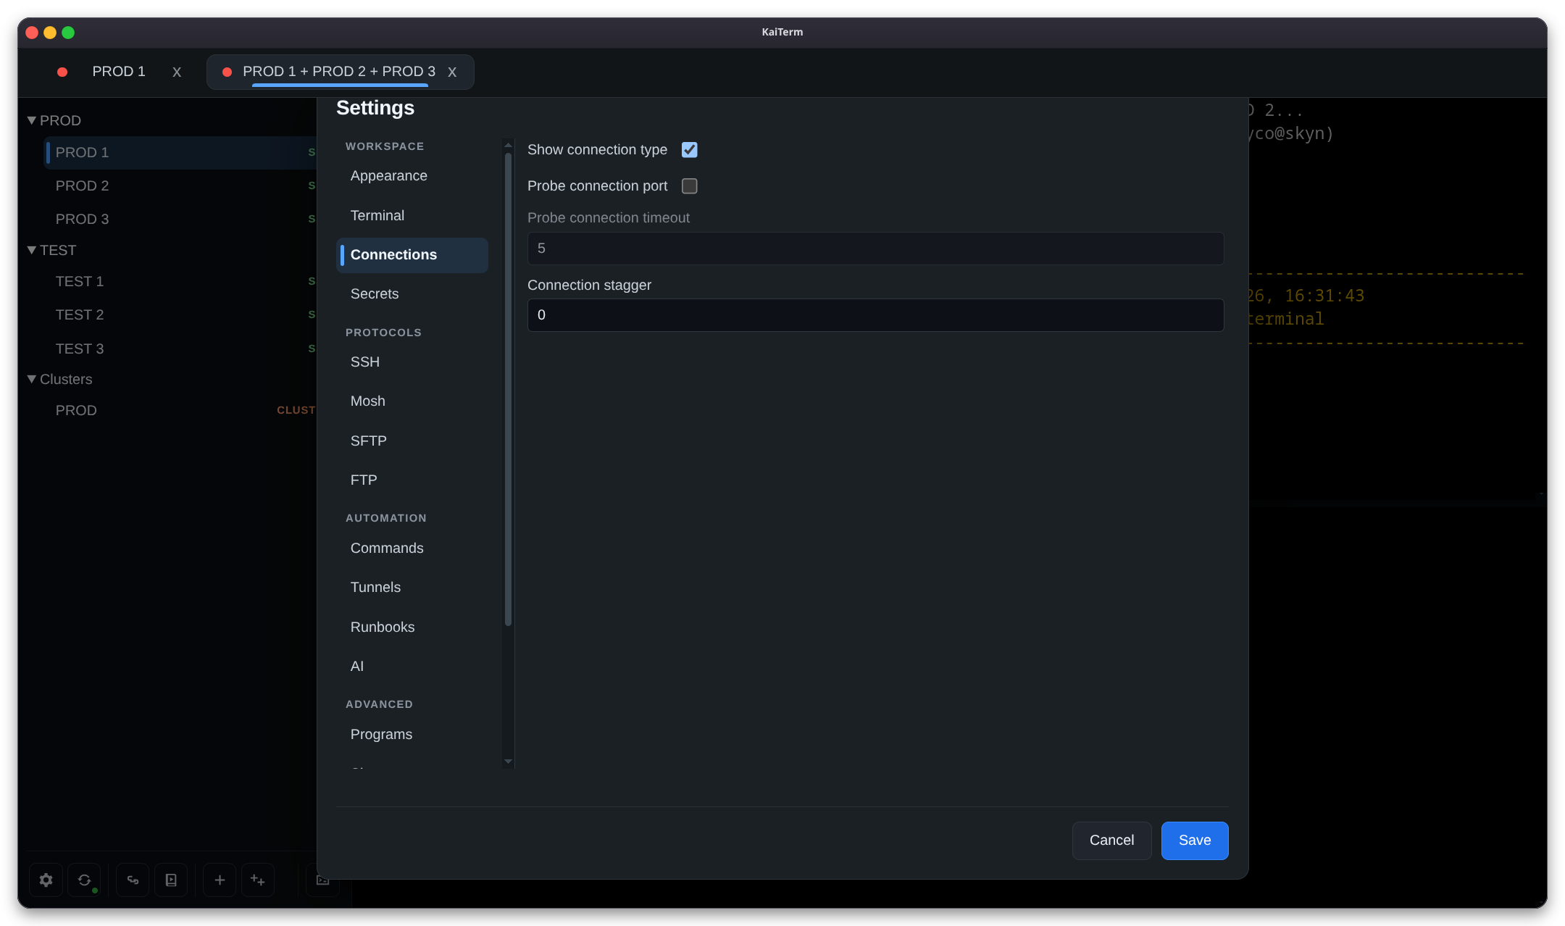Select PROD cluster under Clusters
This screenshot has height=926, width=1565.
pos(180,411)
